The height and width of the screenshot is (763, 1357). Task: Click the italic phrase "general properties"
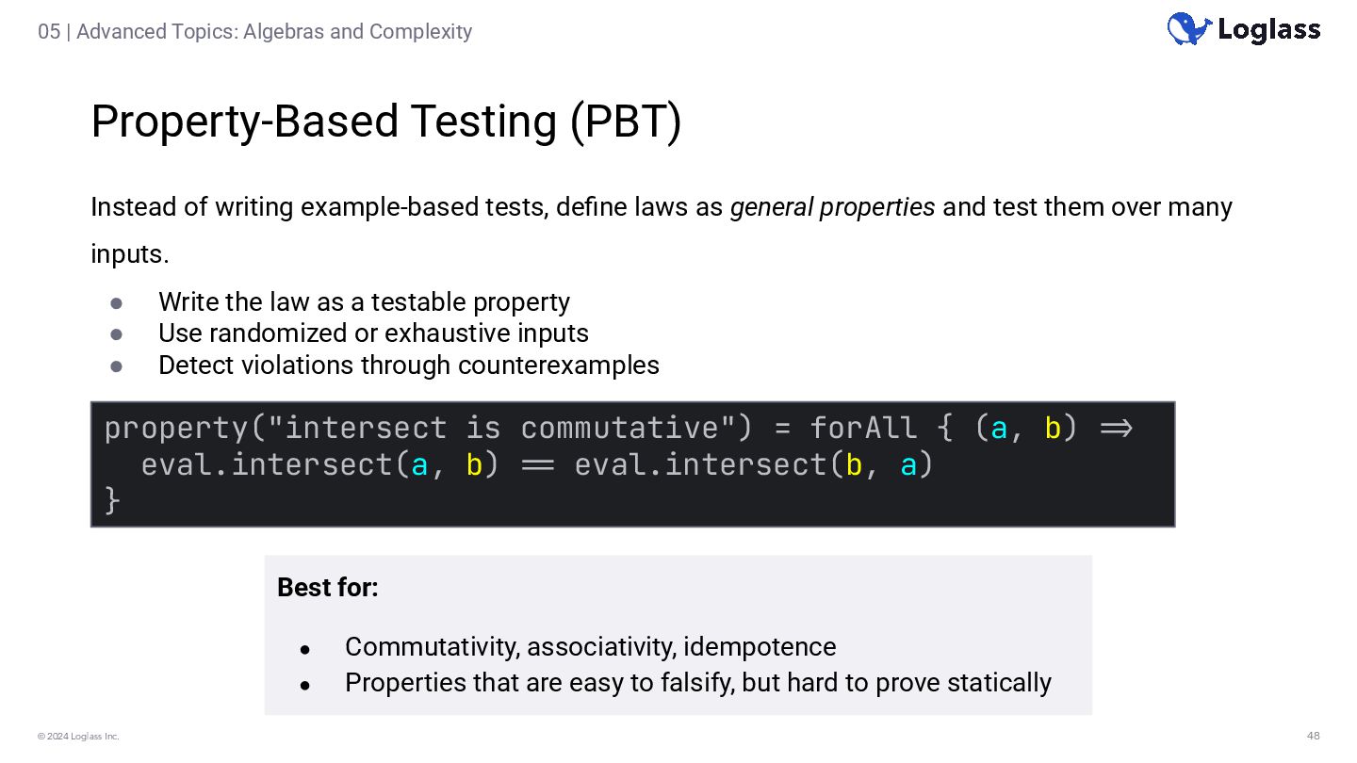pos(832,207)
